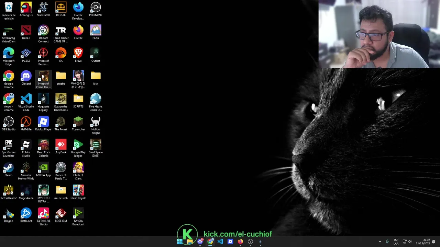This screenshot has width=440, height=247.
Task: Select the Clash Royale icon
Action: 78,192
